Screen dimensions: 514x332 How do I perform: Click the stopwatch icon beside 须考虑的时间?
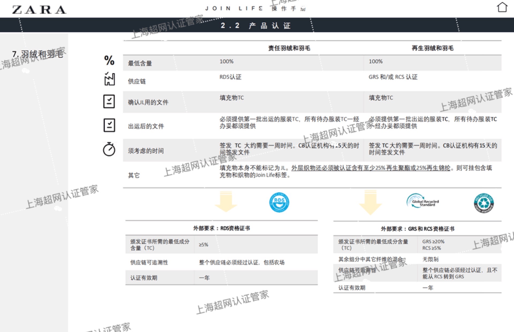coord(109,149)
